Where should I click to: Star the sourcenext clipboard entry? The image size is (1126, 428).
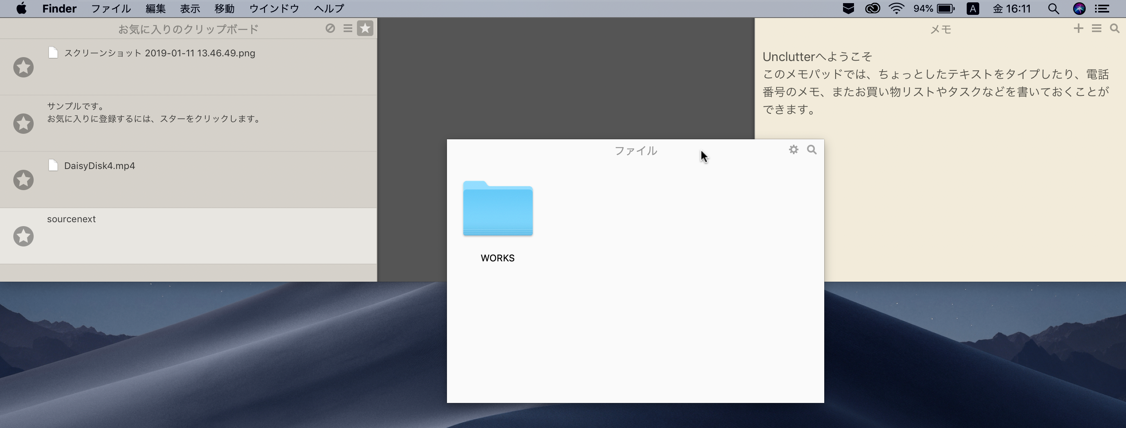click(x=23, y=236)
